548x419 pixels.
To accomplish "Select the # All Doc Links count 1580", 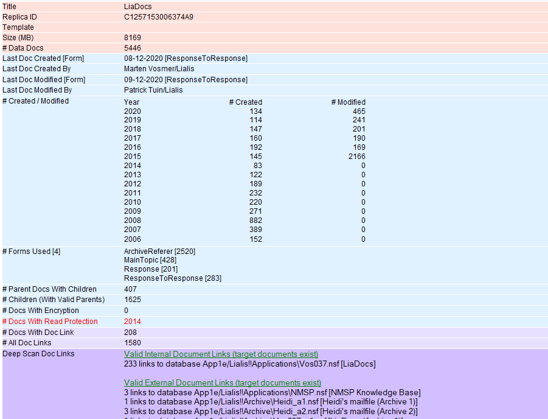I will tap(133, 343).
